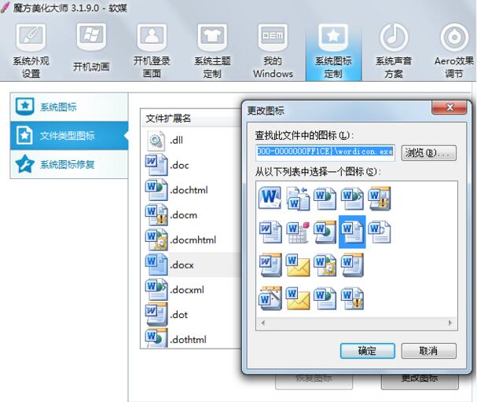Select the .dot file extension row

(191, 315)
